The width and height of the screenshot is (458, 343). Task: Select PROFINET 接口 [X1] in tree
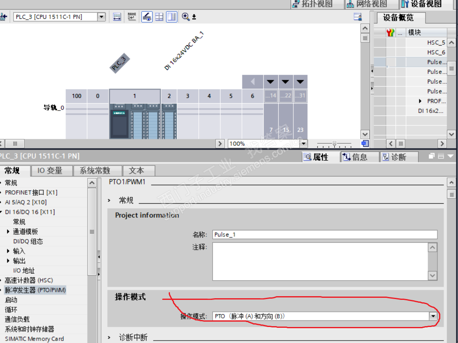(x=31, y=193)
